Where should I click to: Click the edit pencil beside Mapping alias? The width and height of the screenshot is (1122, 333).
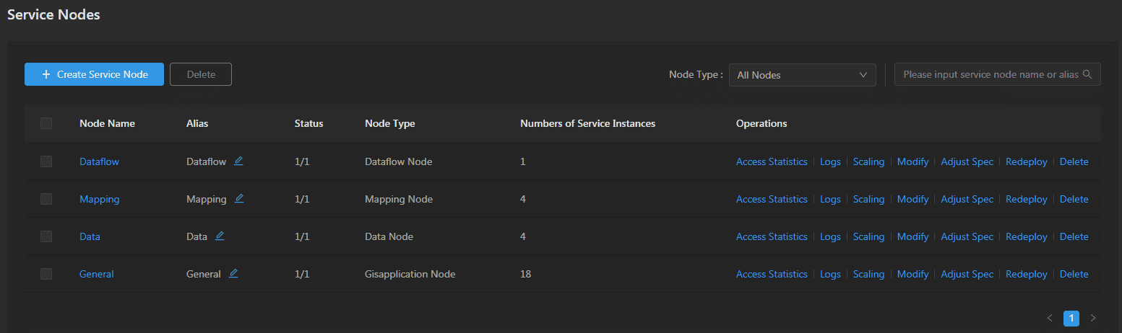(239, 199)
